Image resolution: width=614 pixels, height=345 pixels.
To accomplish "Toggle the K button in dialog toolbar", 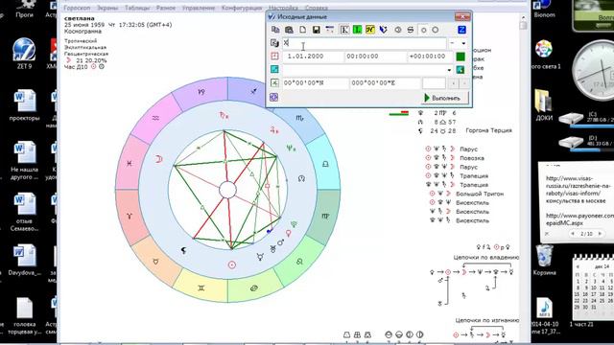I will pos(344,30).
